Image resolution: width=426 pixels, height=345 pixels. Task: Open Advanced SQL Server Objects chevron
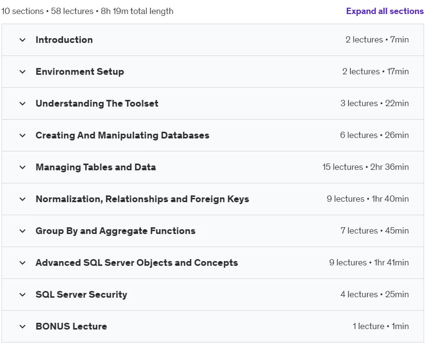click(x=23, y=263)
